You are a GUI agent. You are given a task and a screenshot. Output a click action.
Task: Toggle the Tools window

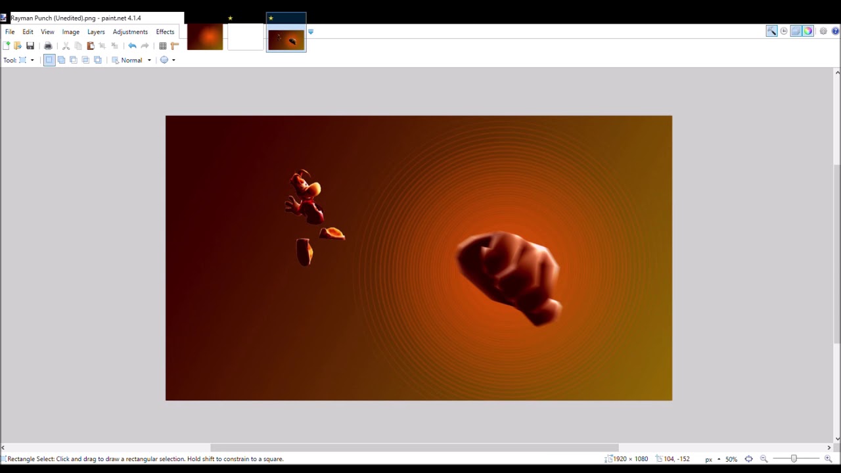771,31
